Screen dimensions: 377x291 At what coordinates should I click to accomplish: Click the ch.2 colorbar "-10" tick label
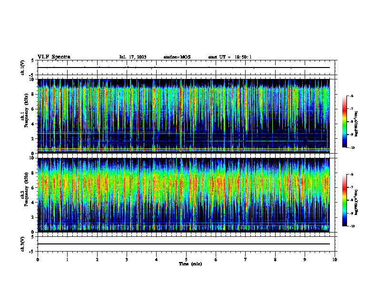click(352, 226)
